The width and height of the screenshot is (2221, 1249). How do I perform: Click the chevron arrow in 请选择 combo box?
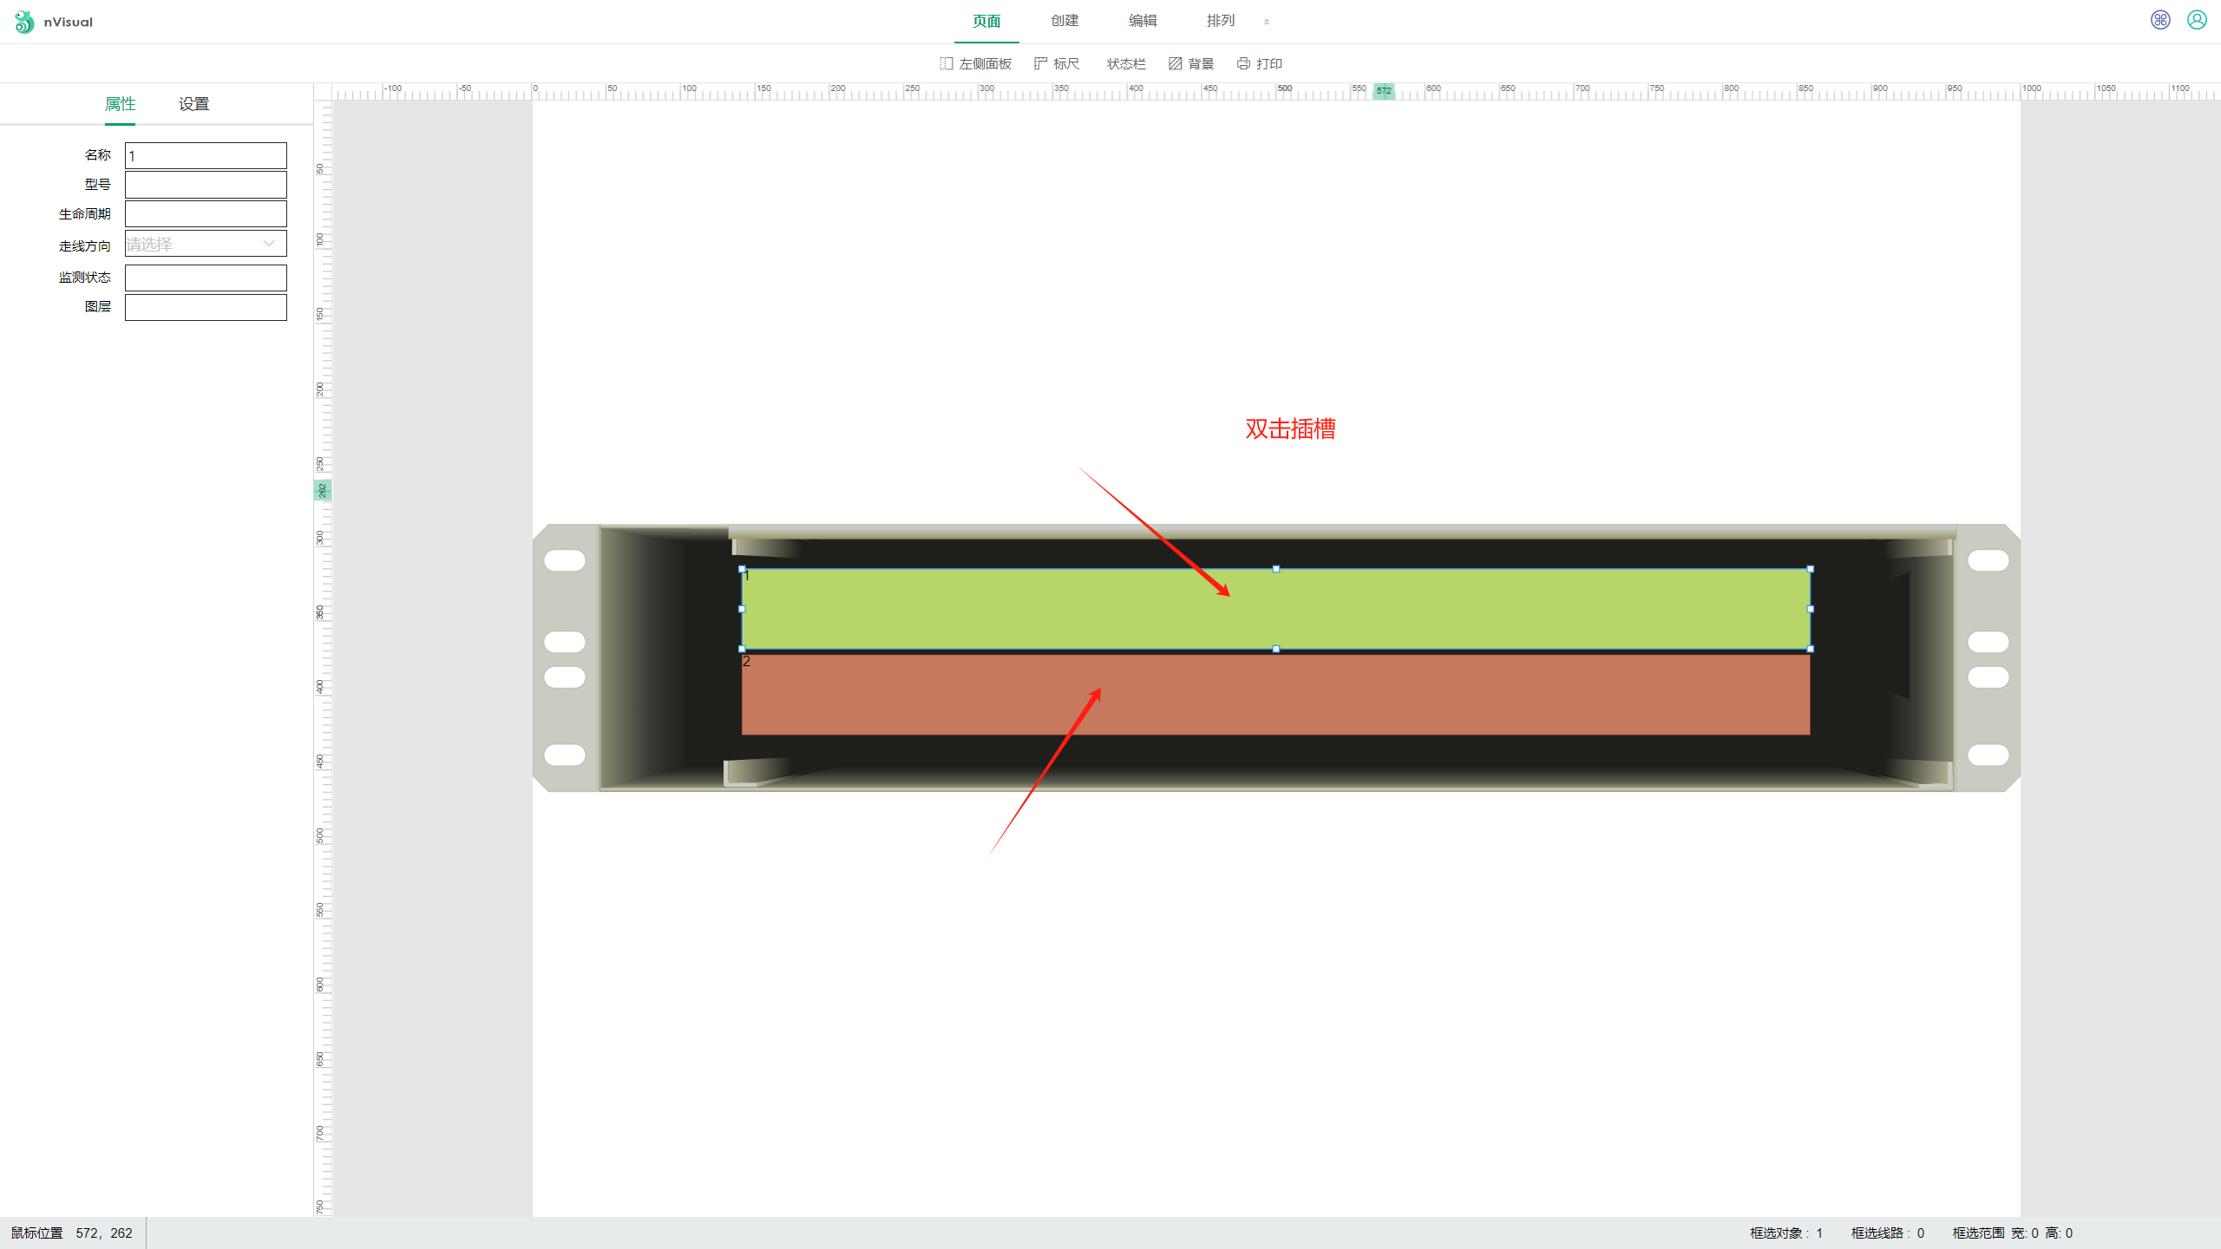[269, 244]
